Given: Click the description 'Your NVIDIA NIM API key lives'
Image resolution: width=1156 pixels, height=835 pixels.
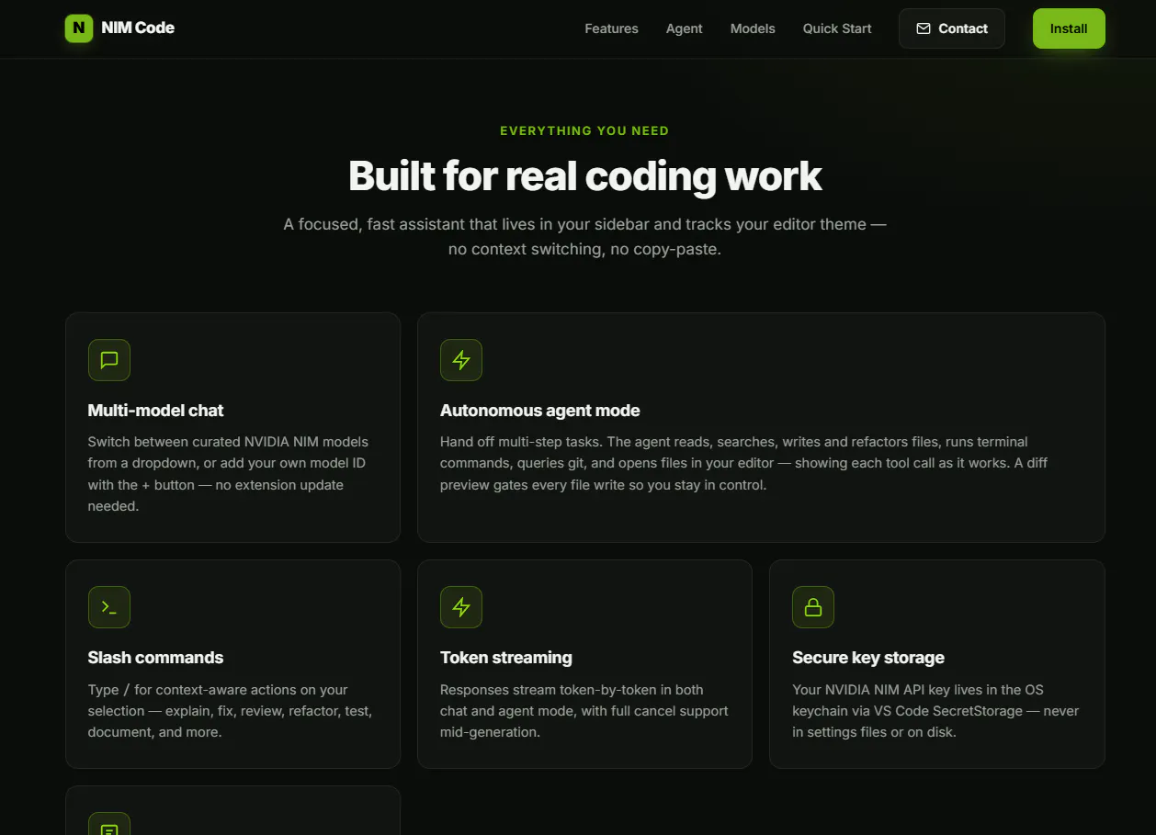Looking at the screenshot, I should [935, 711].
